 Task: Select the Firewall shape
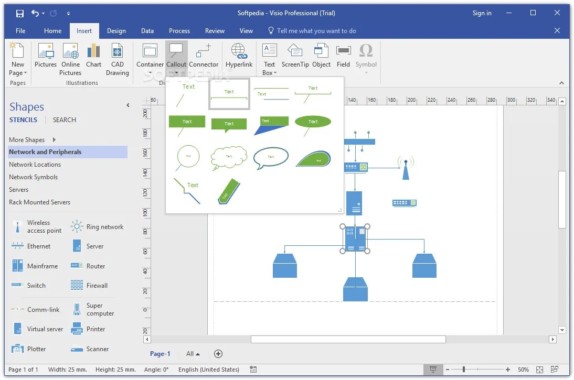point(89,285)
